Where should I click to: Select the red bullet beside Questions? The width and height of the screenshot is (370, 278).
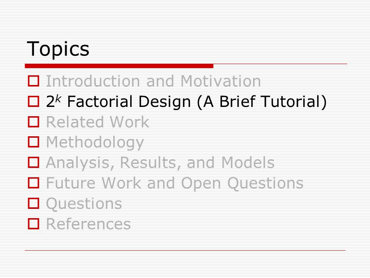tap(34, 203)
